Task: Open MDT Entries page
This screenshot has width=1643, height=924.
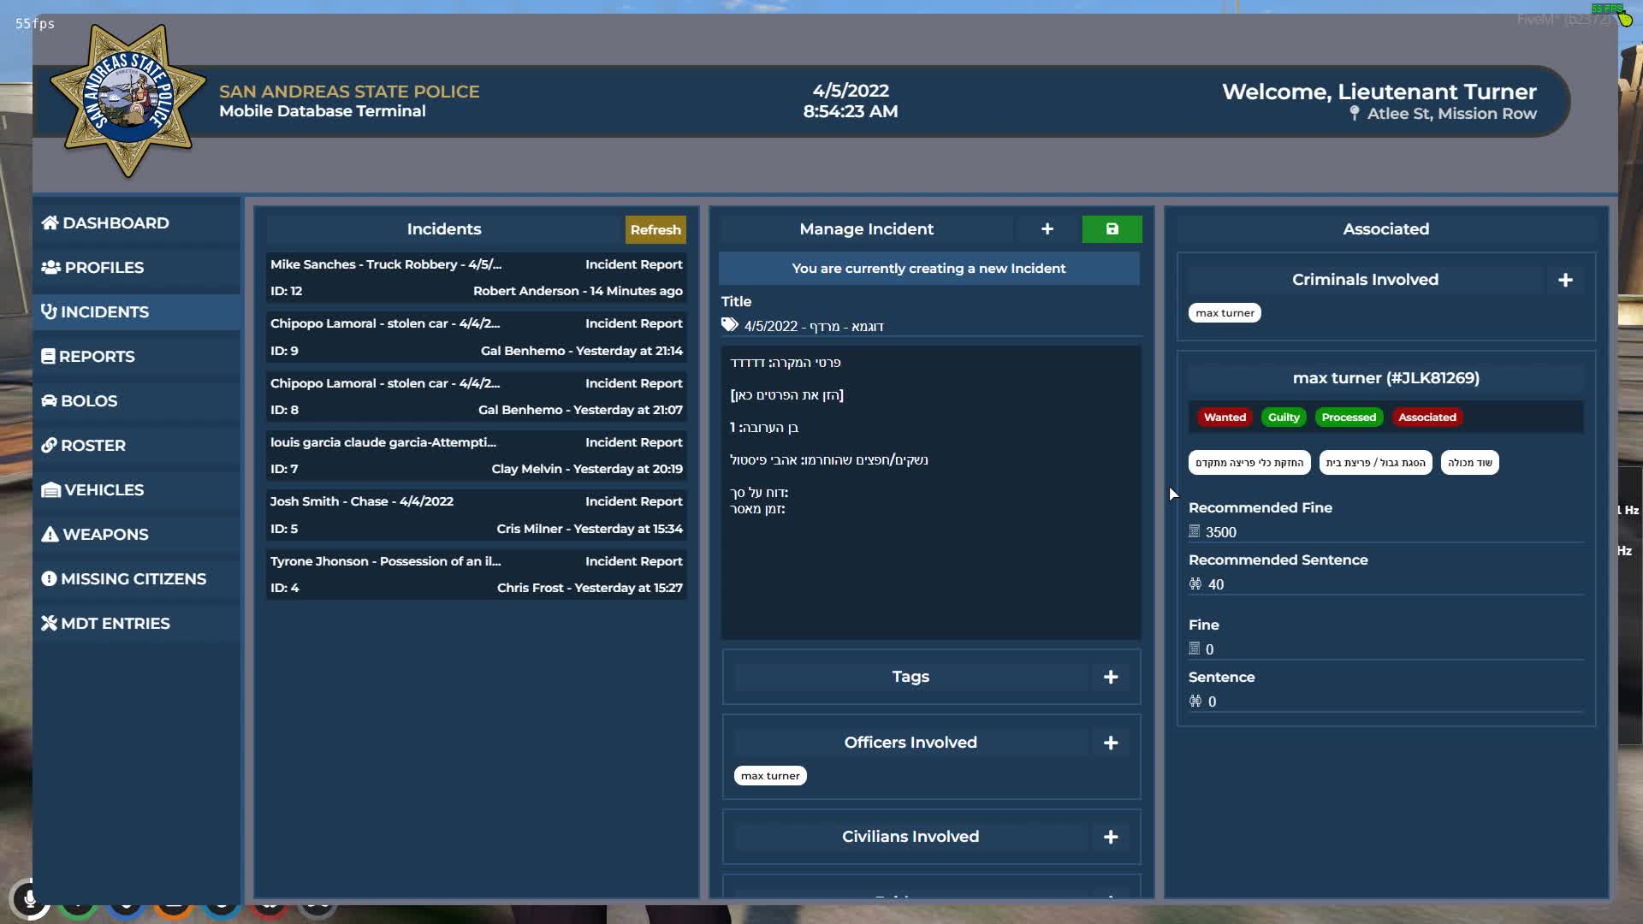Action: tap(137, 623)
